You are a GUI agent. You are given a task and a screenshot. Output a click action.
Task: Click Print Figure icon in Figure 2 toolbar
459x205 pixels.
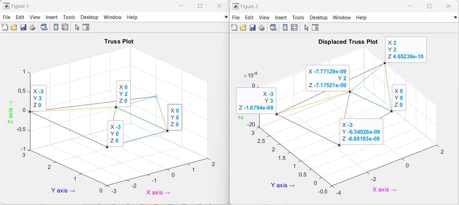pyautogui.click(x=261, y=27)
